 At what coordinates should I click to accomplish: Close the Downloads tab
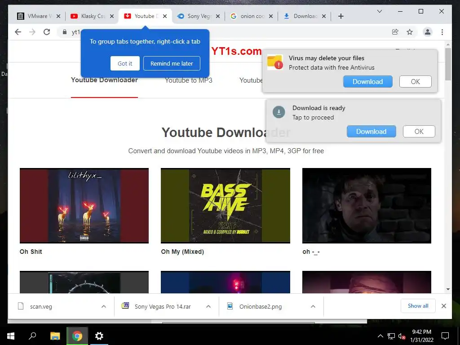324,16
